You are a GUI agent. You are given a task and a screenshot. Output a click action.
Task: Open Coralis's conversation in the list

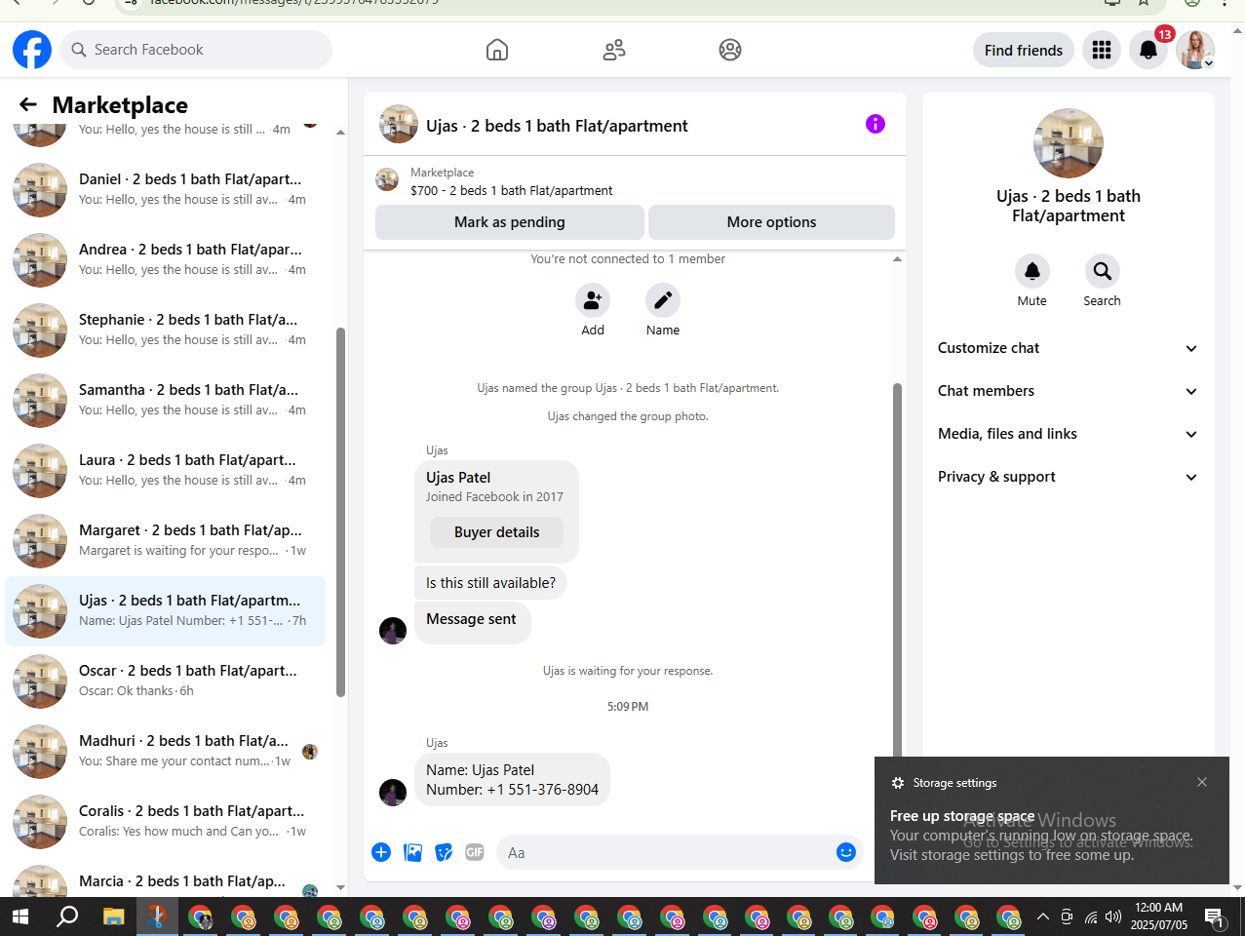166,821
